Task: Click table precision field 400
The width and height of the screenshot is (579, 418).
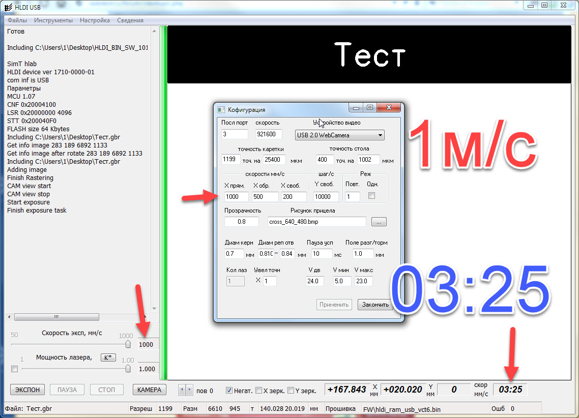Action: pos(325,159)
